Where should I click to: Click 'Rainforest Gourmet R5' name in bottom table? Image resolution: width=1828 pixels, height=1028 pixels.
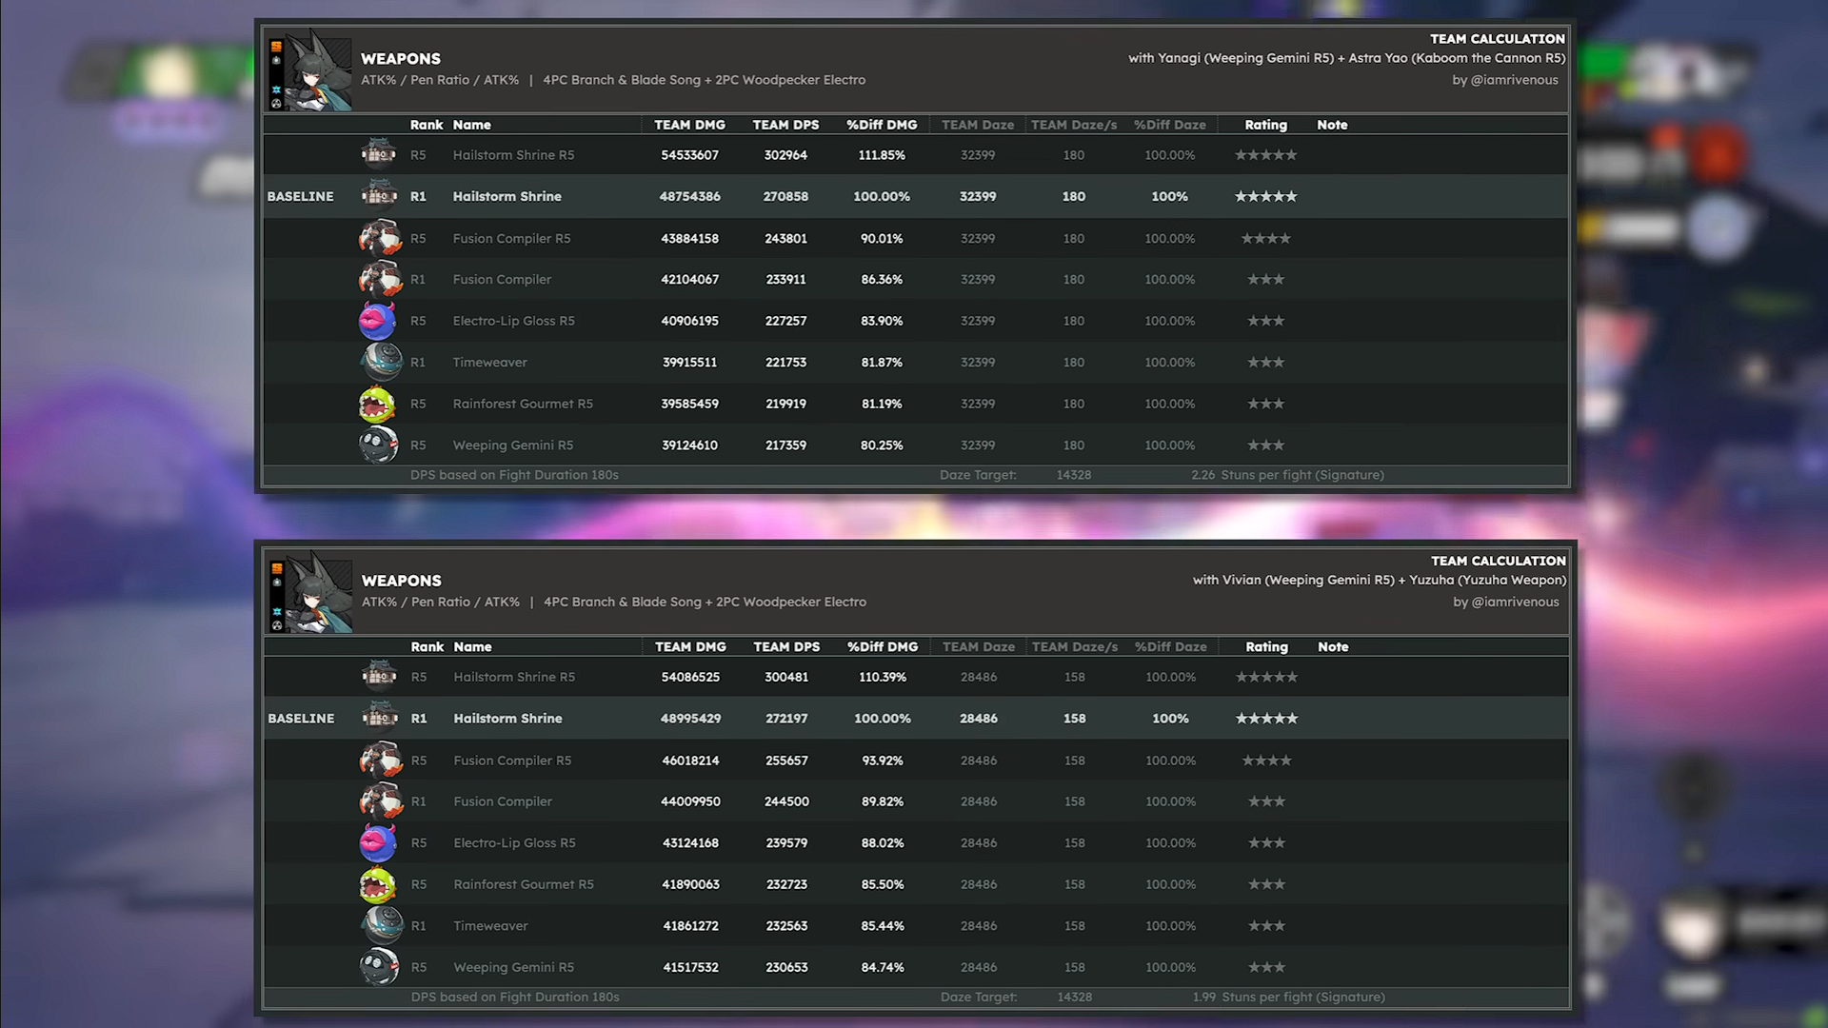point(524,884)
